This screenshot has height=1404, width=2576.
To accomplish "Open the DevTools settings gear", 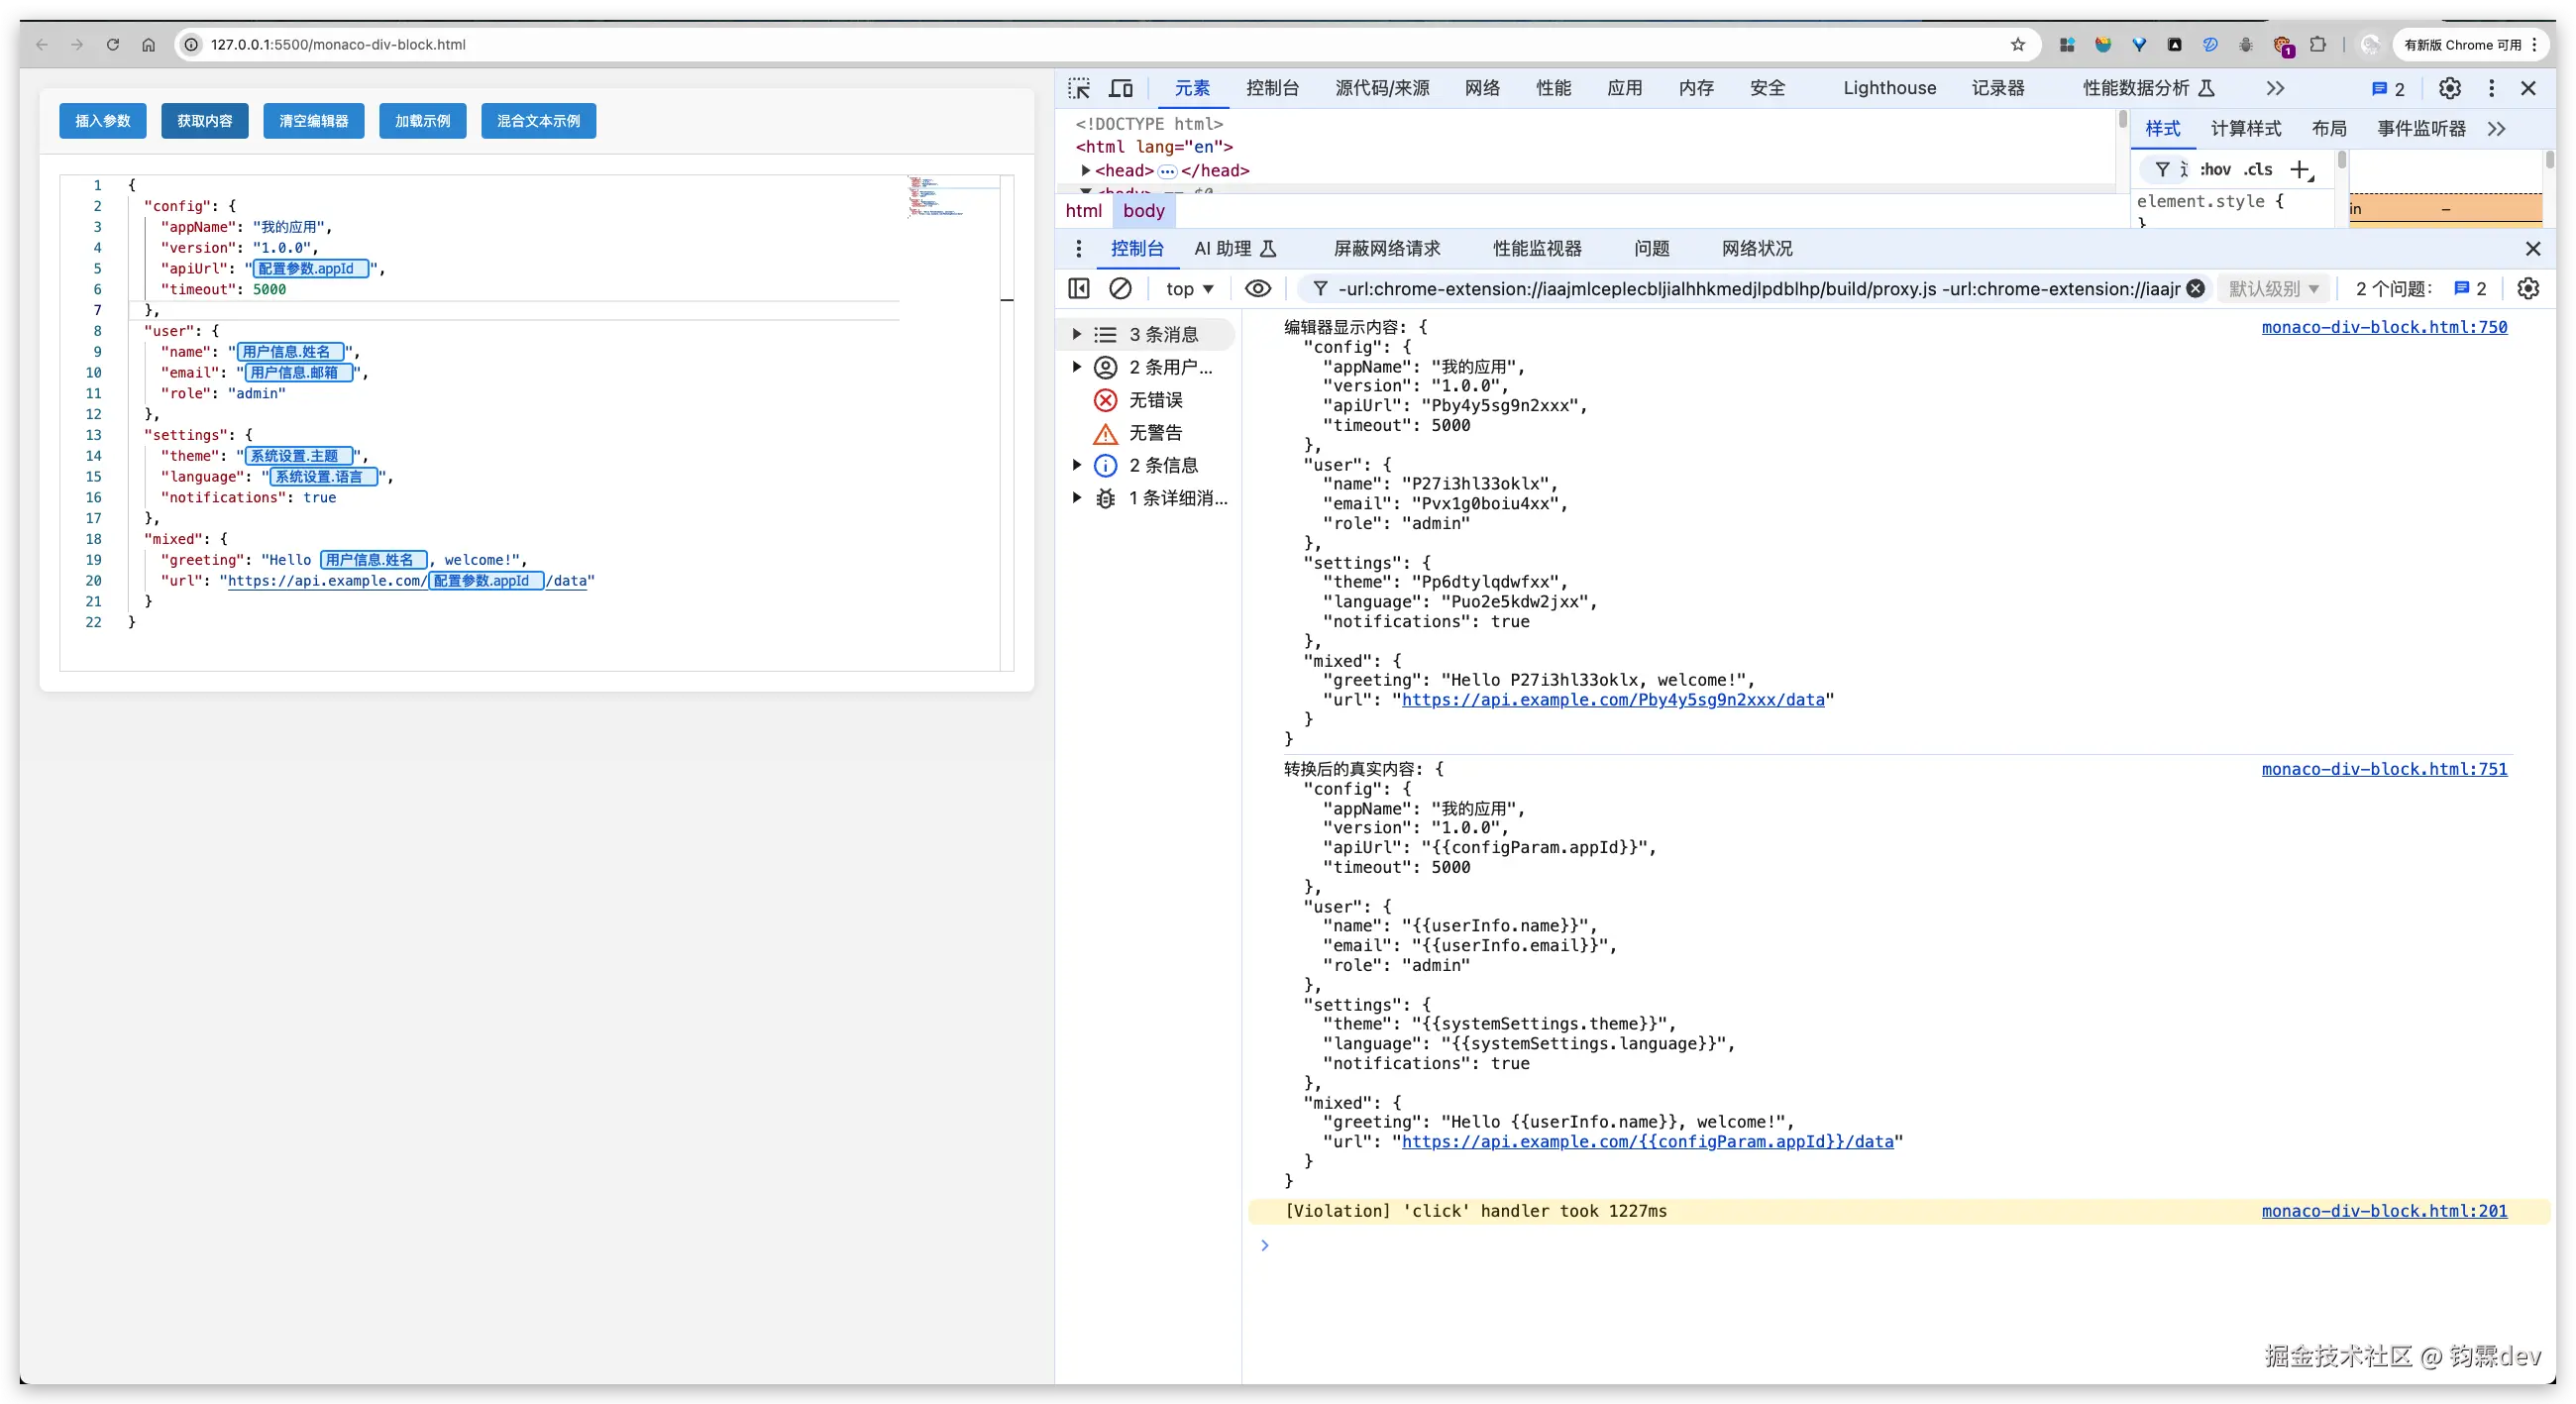I will pos(2449,88).
